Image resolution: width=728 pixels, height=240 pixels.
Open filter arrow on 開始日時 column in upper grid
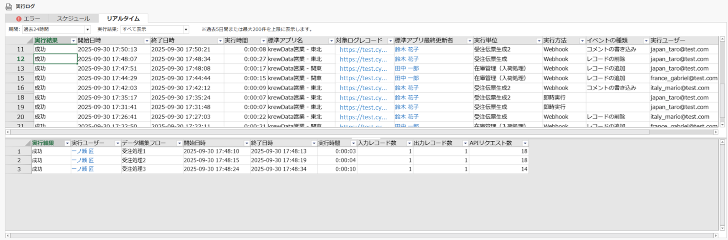[146, 41]
